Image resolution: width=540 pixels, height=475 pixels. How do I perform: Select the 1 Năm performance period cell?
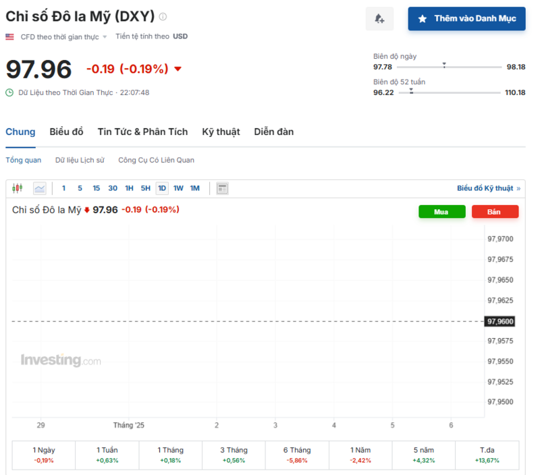tap(360, 455)
